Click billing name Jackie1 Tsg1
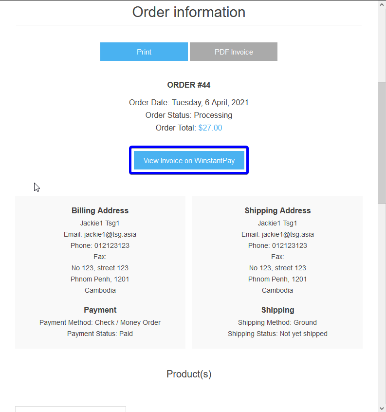Viewport: 386px width, 412px height. click(100, 223)
